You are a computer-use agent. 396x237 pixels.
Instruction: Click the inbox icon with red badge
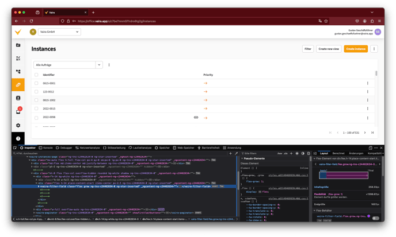pyautogui.click(x=18, y=111)
